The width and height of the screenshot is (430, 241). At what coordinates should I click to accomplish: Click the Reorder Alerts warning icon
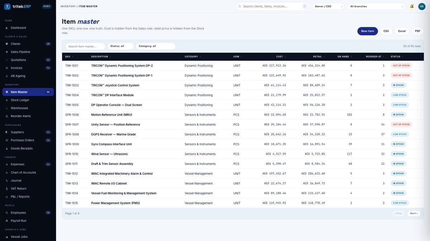(7, 116)
